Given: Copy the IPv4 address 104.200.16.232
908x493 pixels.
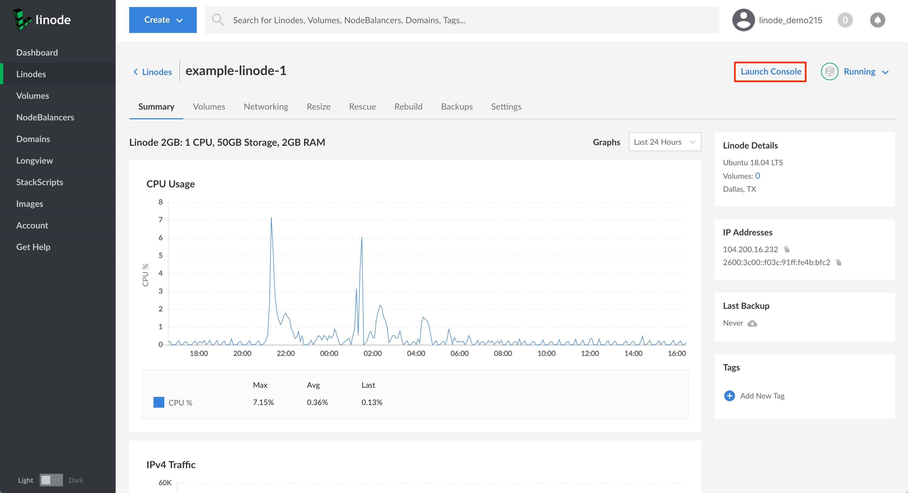Looking at the screenshot, I should (787, 250).
